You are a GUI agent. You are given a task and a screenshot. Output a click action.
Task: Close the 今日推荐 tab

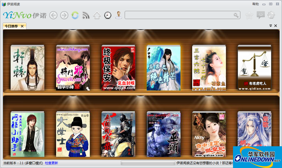tap(22, 26)
